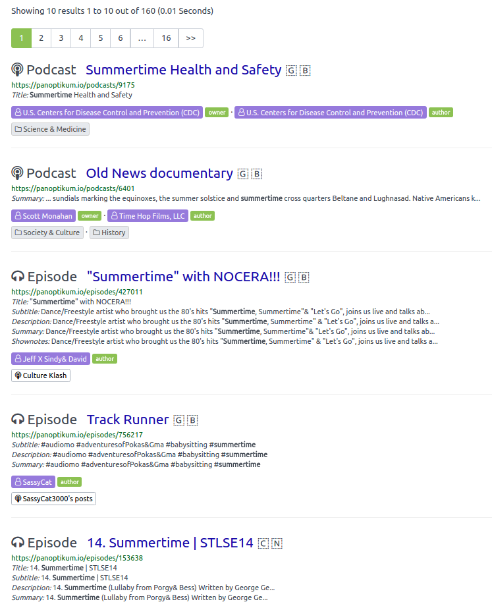Open the Track Runner episode link
The width and height of the screenshot is (492, 606).
pyautogui.click(x=128, y=420)
